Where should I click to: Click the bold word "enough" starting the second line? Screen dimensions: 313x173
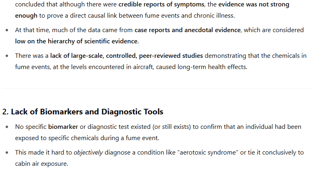tap(27, 15)
